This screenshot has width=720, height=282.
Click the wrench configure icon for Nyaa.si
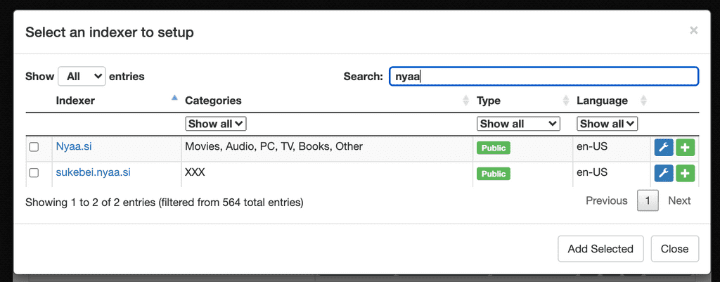tap(663, 148)
